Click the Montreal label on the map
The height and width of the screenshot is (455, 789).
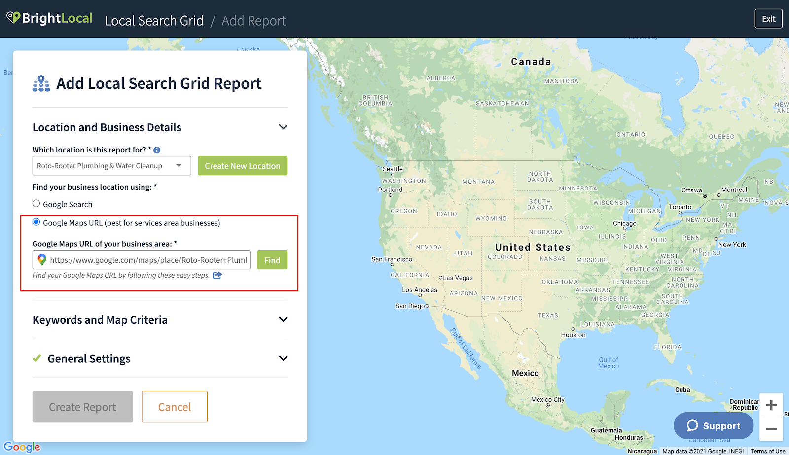[734, 190]
